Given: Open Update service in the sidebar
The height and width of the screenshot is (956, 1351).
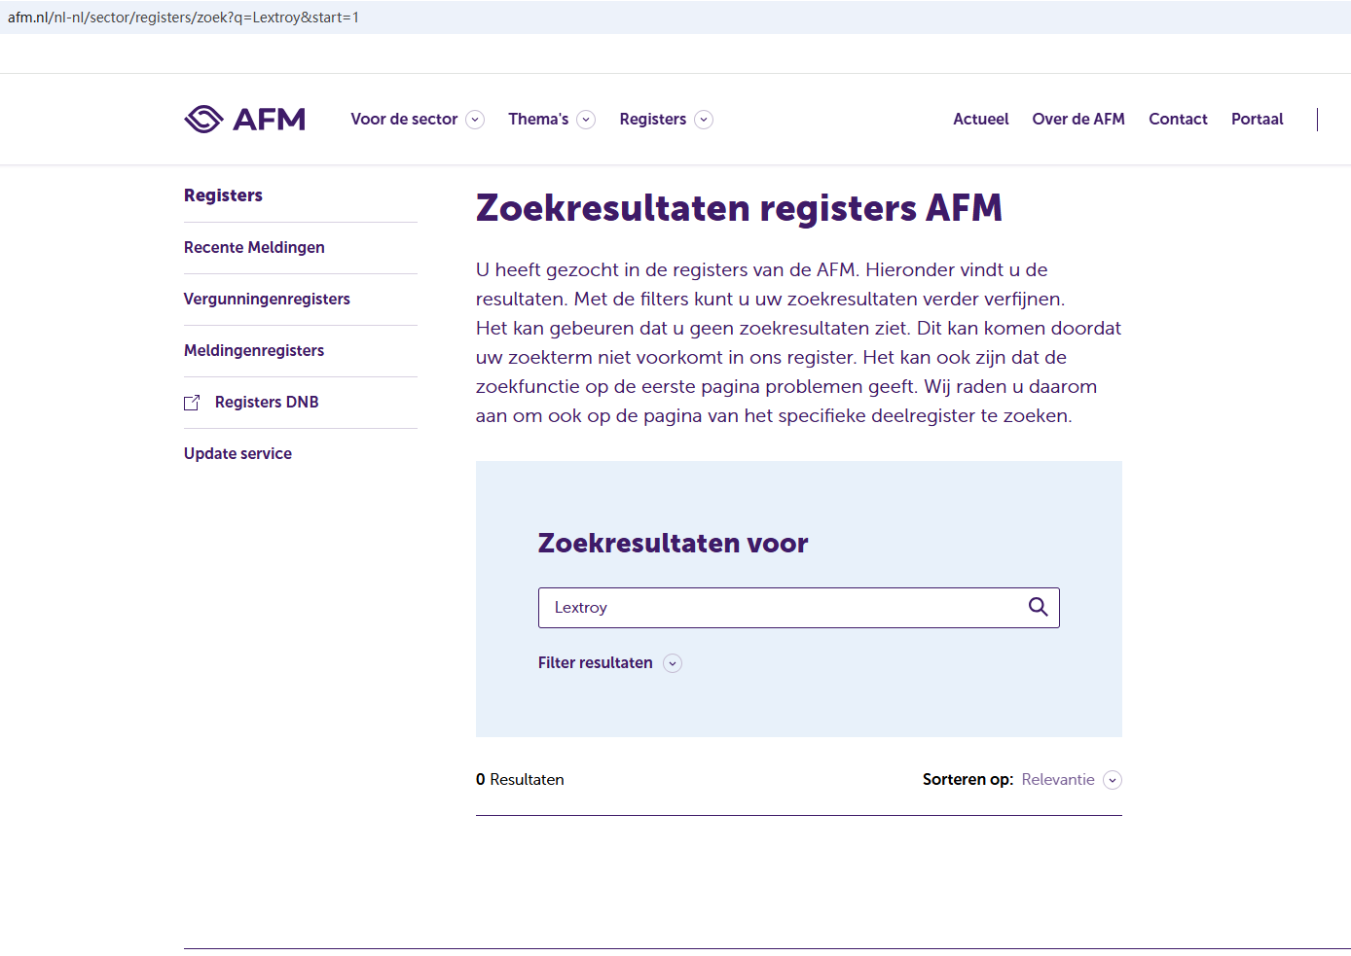Looking at the screenshot, I should point(237,453).
